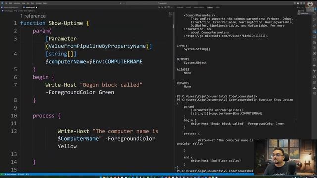
Task: Open the Run menu
Action: pyautogui.click(x=32, y=3)
